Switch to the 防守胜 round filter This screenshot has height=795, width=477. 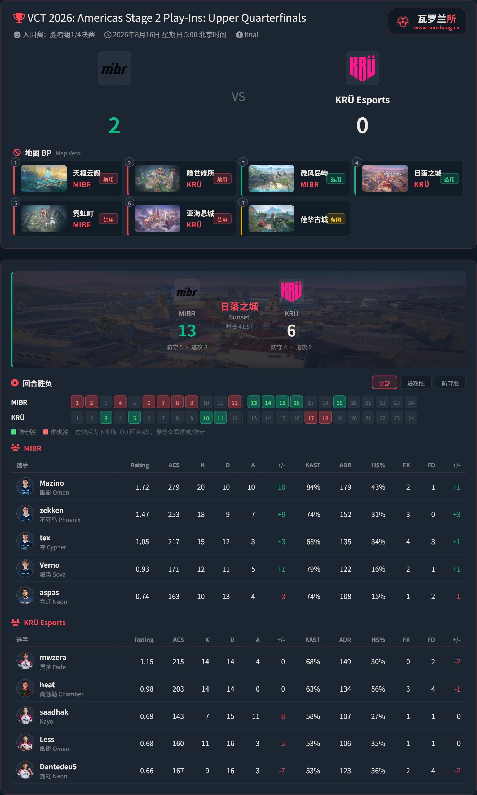click(x=450, y=383)
